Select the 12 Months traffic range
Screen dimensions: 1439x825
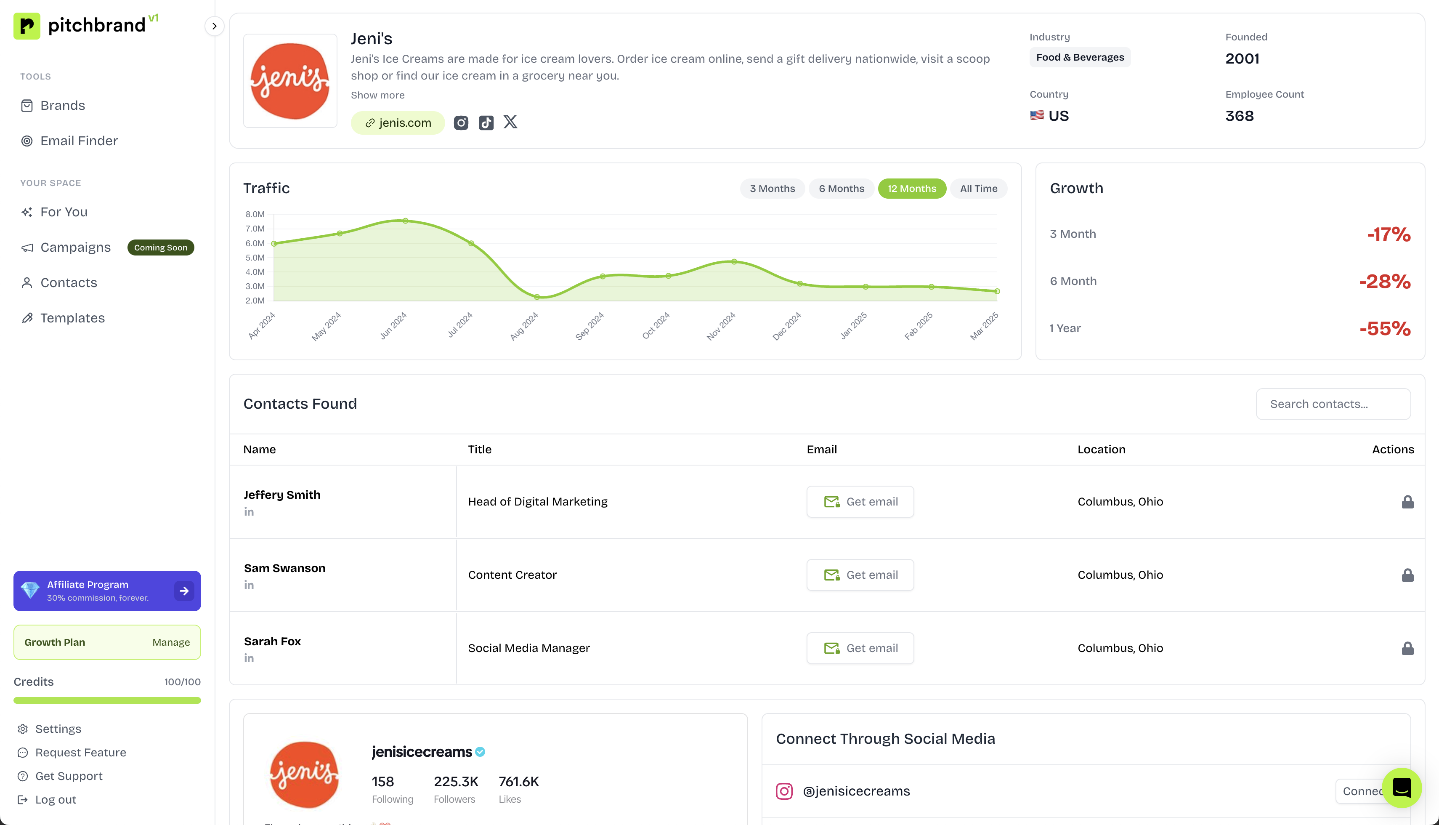click(912, 189)
